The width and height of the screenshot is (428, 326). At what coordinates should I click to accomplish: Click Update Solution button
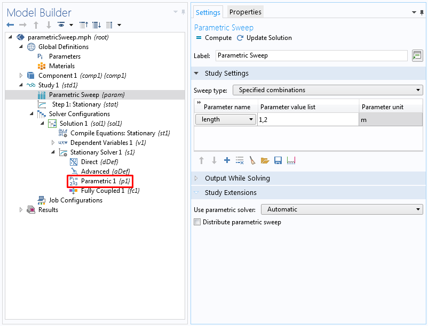click(x=265, y=38)
